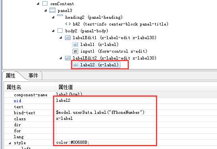Click the input1 input-field icon

[x=75, y=51]
